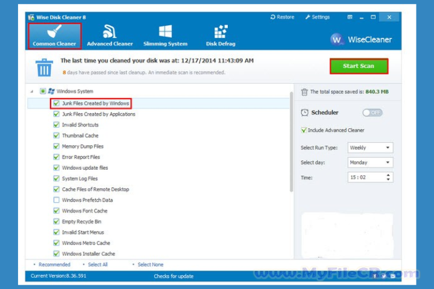Switch to Disk Defrag tab
Screen dimensions: 434x289
pos(221,36)
